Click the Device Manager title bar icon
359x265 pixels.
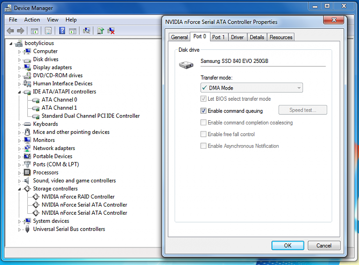[x=8, y=8]
